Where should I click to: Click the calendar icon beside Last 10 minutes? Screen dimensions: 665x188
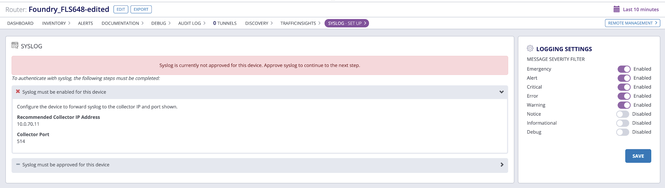[x=616, y=9]
